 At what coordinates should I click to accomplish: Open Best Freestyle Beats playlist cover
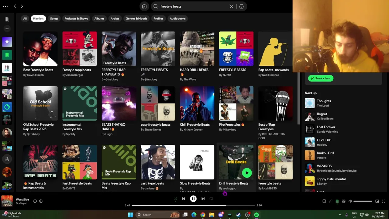coord(40,49)
